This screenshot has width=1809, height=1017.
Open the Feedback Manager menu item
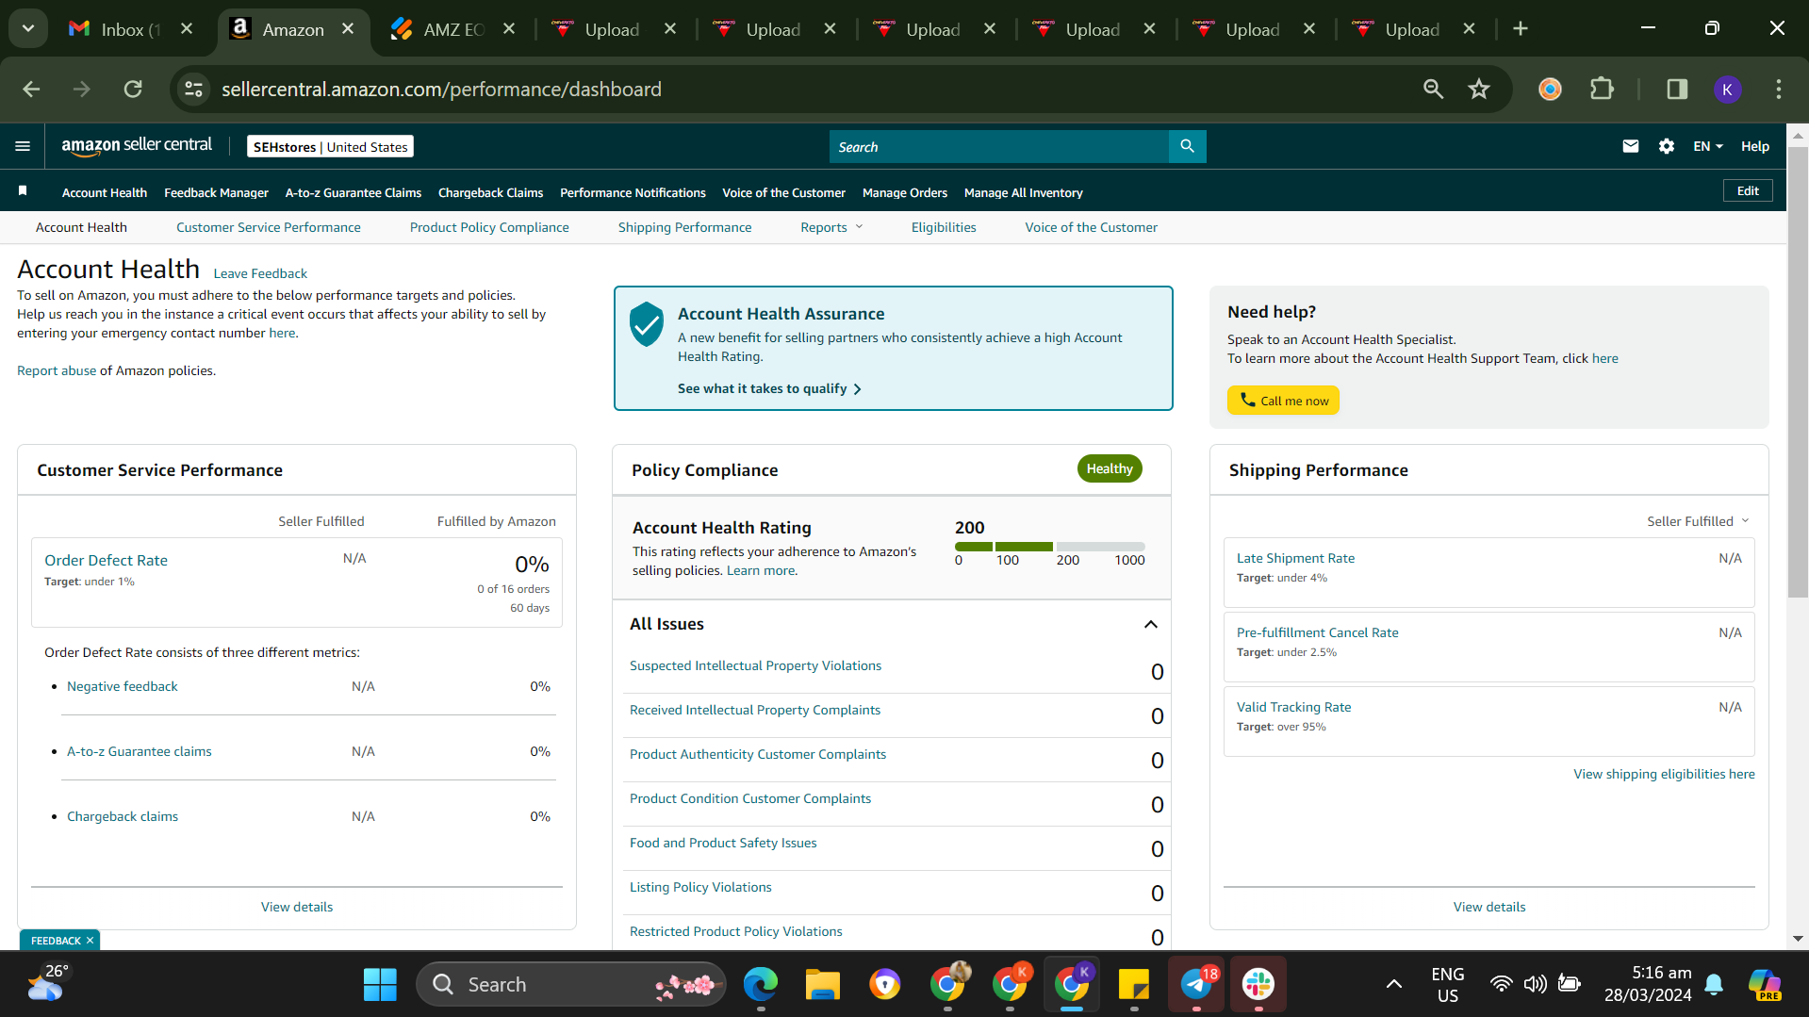point(216,192)
